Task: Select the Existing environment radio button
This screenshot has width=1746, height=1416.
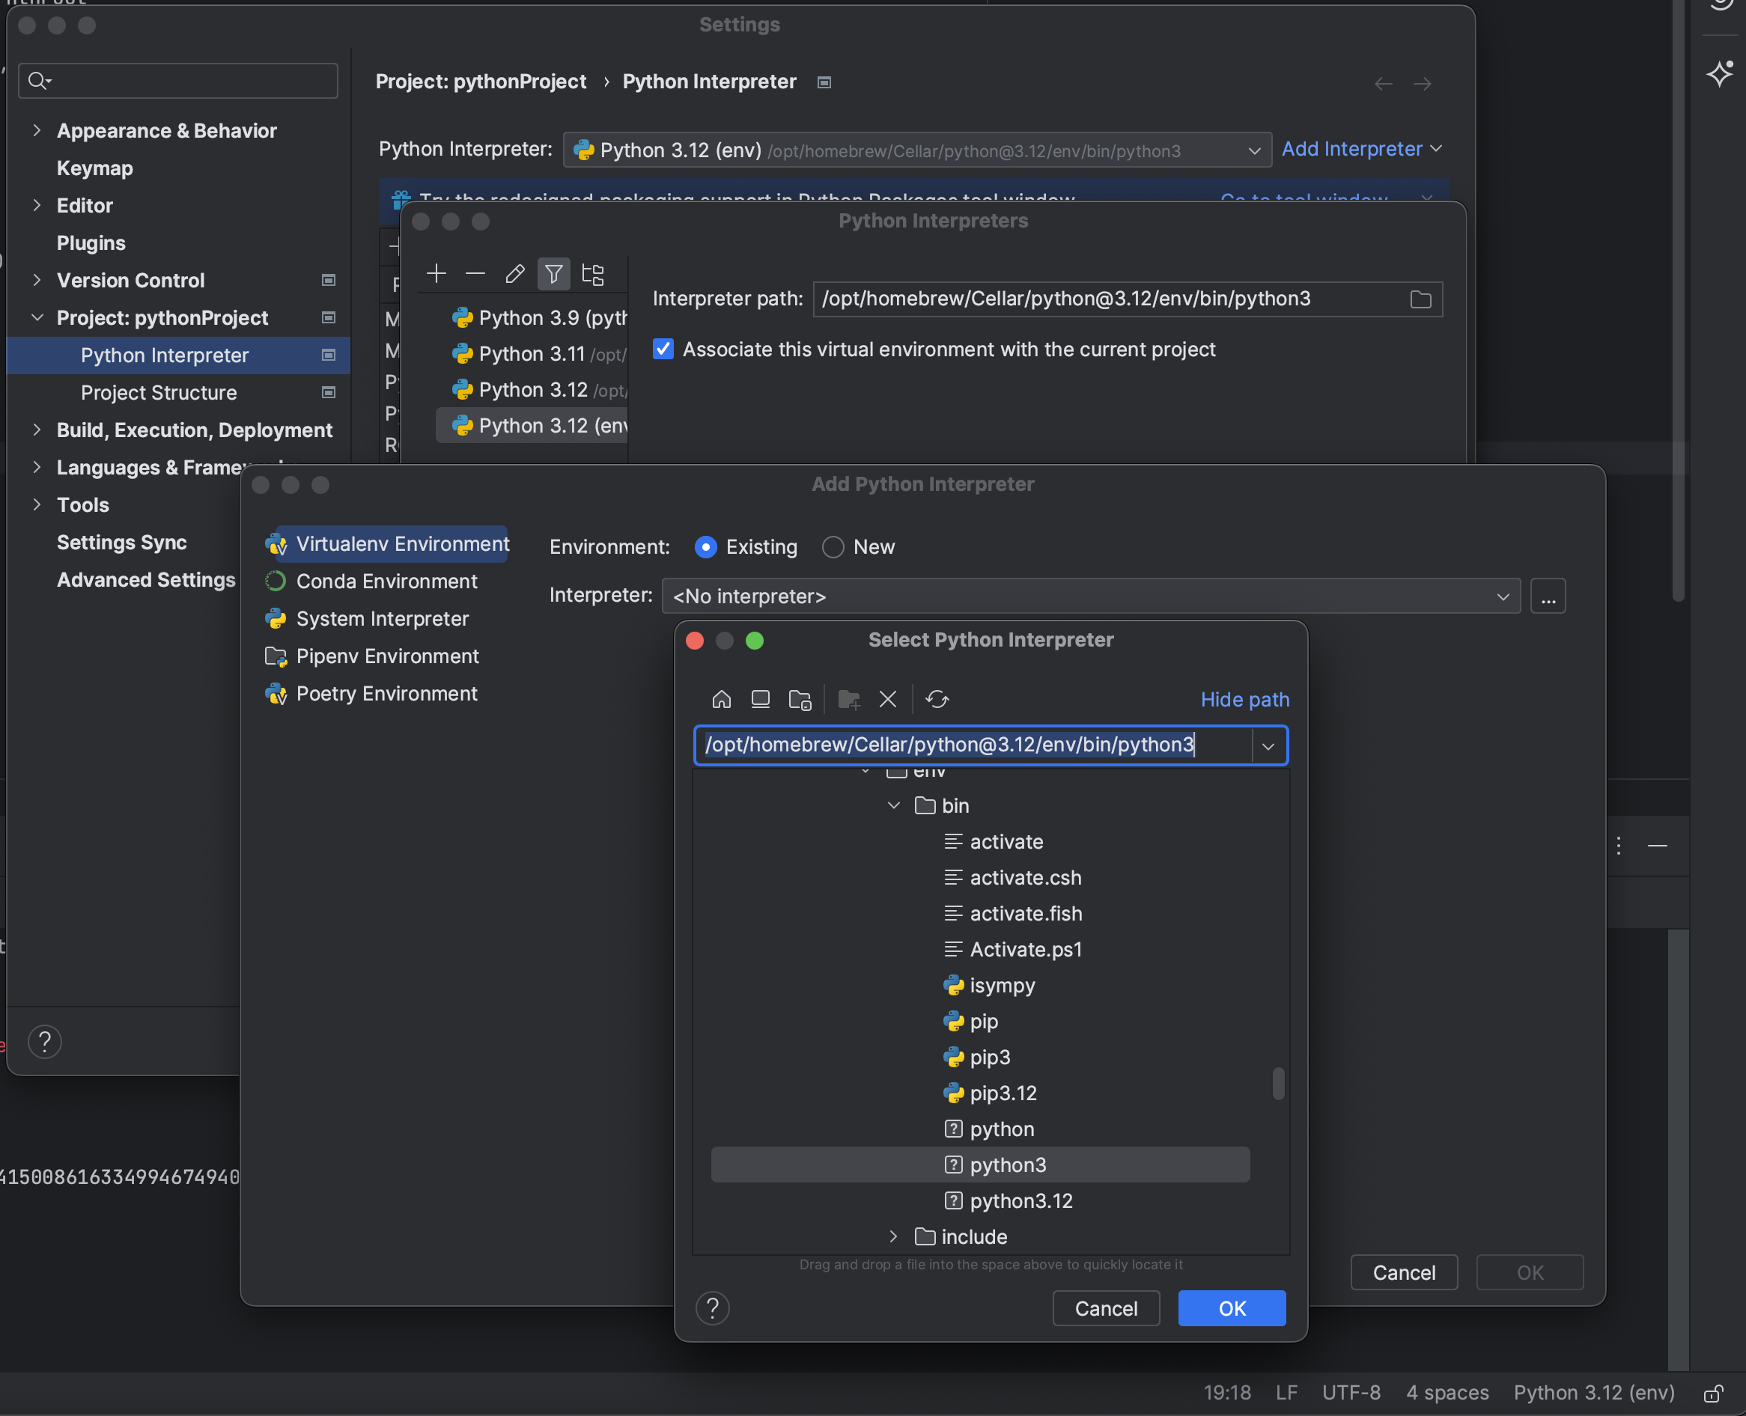Action: [x=706, y=546]
